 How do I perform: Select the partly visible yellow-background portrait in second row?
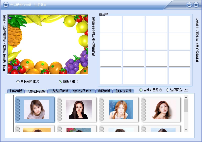coord(35,128)
